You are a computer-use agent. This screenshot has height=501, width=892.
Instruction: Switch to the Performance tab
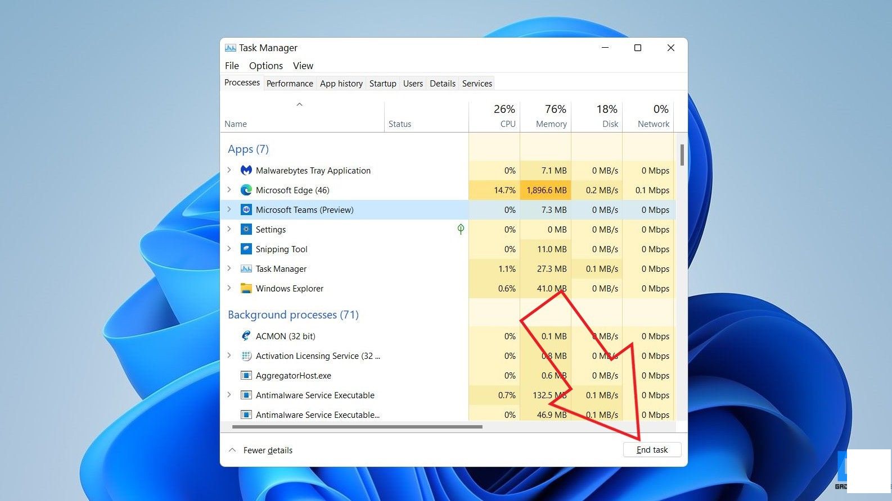[290, 83]
